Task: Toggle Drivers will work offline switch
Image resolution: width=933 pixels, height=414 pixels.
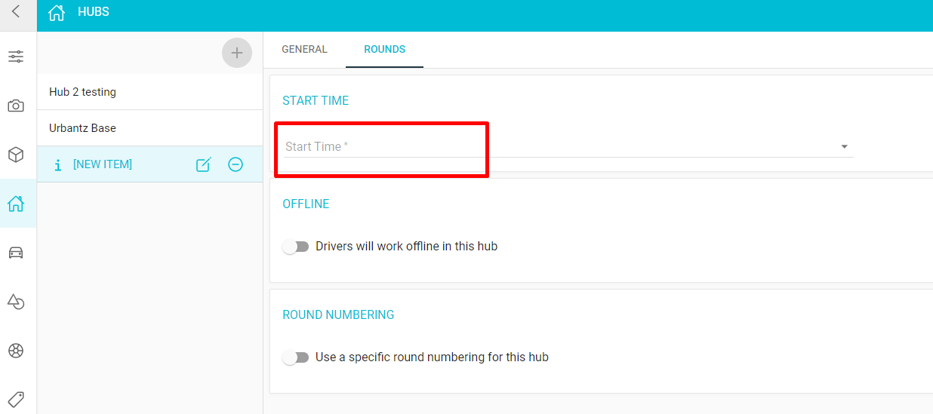Action: click(296, 247)
